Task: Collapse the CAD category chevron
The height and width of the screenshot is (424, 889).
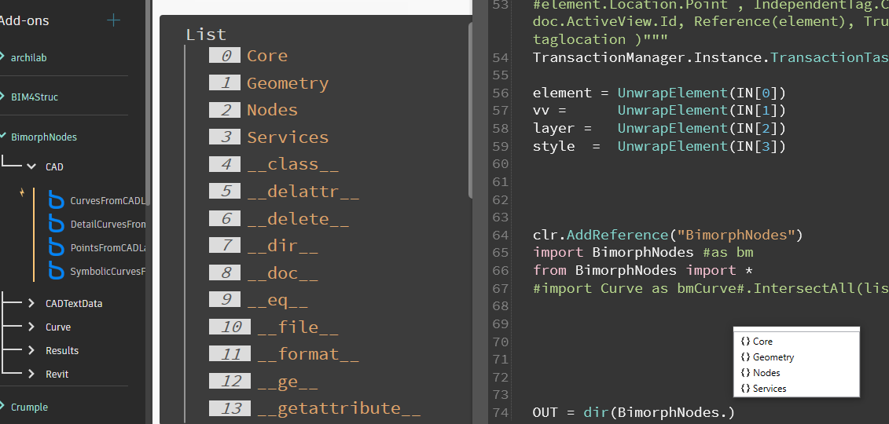Action: coord(31,167)
